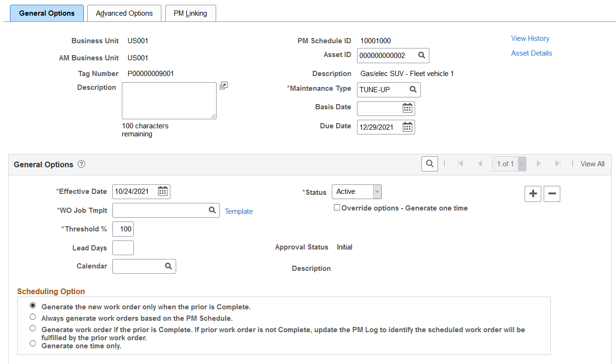This screenshot has height=364, width=616.
Task: Open the Status dropdown
Action: pos(357,192)
